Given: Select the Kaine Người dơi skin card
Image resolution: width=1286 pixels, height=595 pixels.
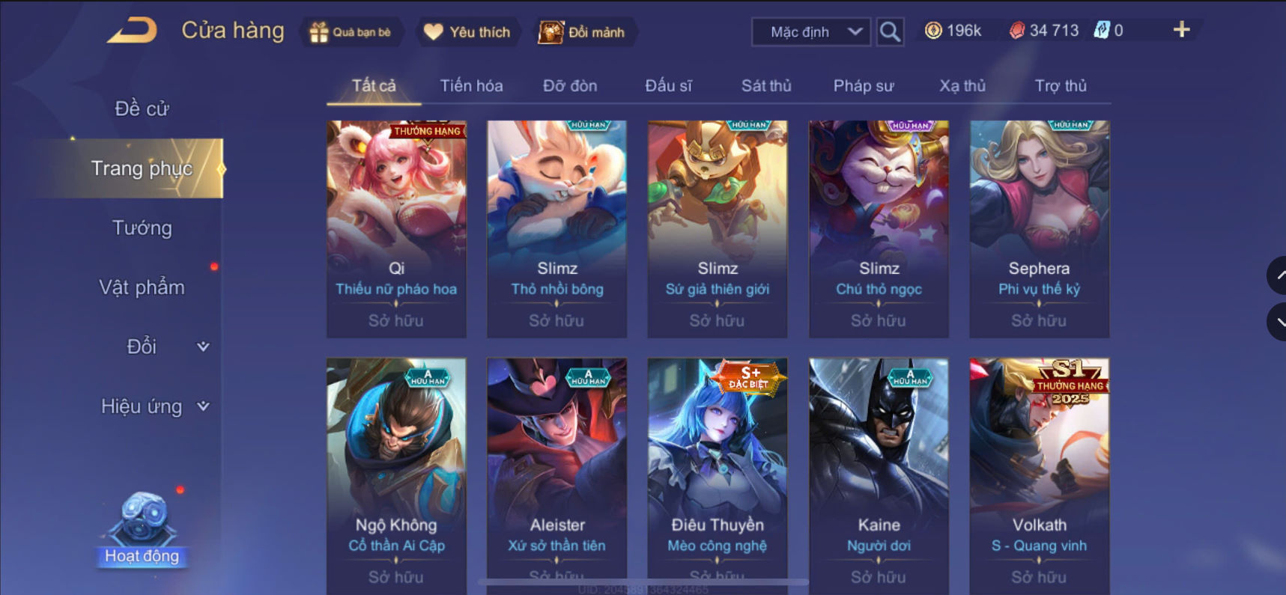Looking at the screenshot, I should 879,476.
